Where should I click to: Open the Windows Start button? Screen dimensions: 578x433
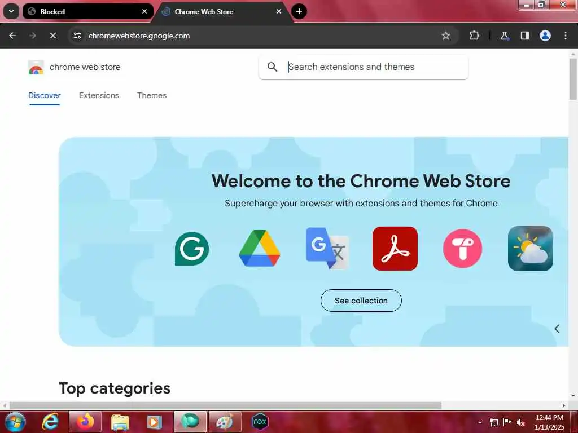15,422
